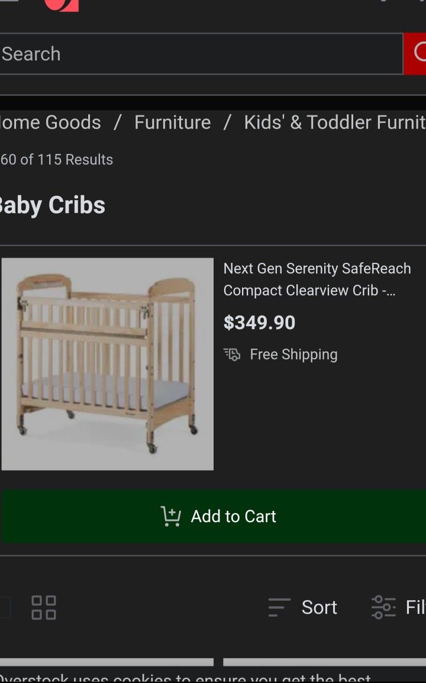The height and width of the screenshot is (683, 426).
Task: Go to the Furniture breadcrumb
Action: 172,123
